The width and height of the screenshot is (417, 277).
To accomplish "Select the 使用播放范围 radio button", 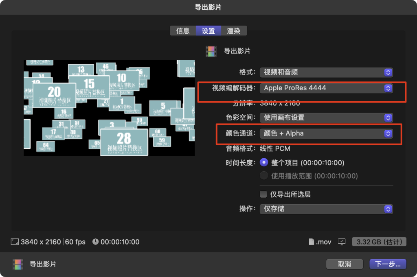I will pyautogui.click(x=264, y=176).
